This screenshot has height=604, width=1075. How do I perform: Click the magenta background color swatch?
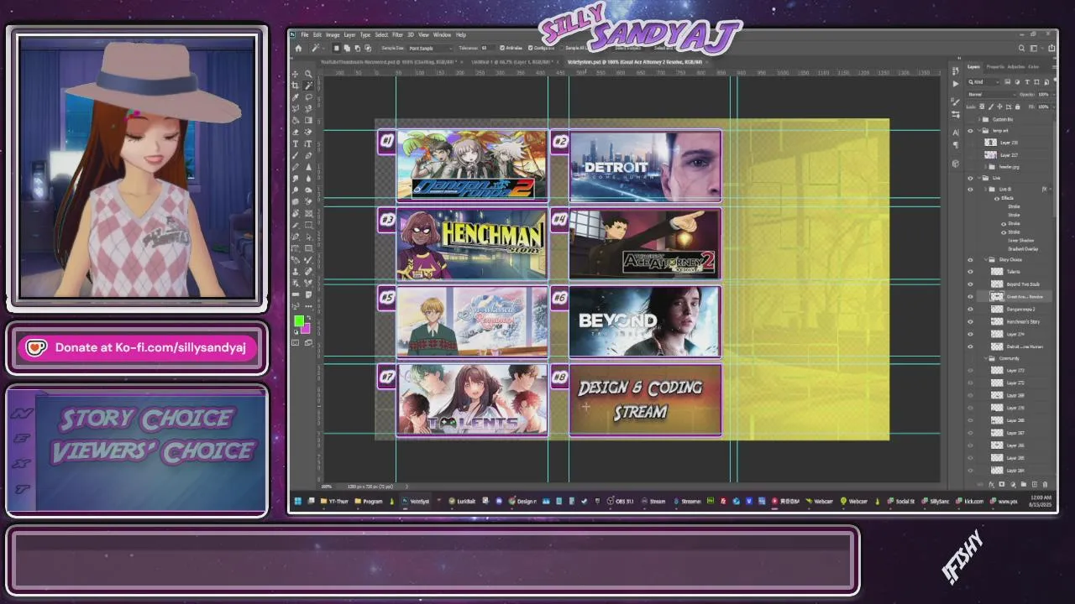point(307,330)
